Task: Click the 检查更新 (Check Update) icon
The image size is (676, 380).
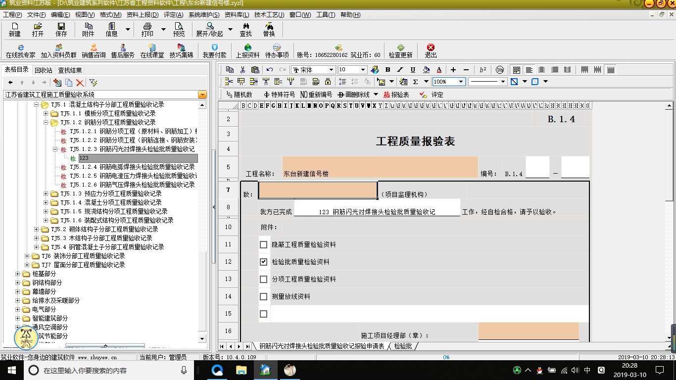Action: click(x=400, y=51)
